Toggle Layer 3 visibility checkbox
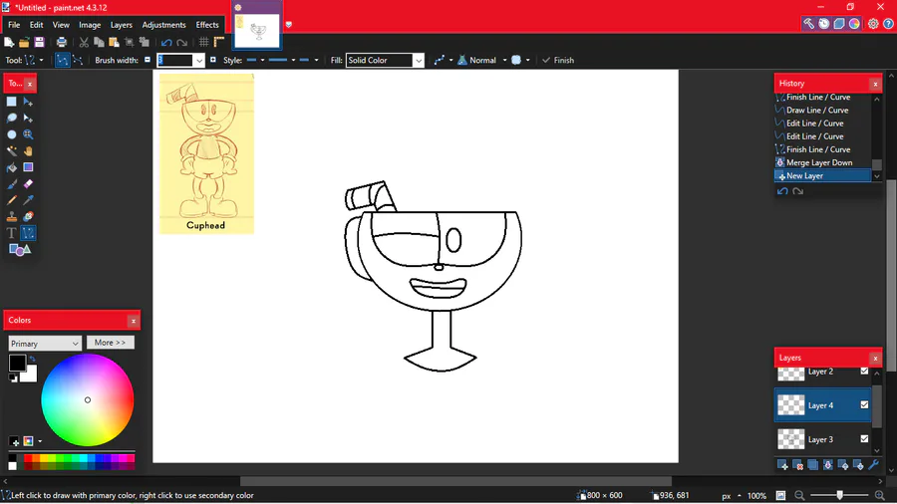897x504 pixels. click(x=864, y=439)
